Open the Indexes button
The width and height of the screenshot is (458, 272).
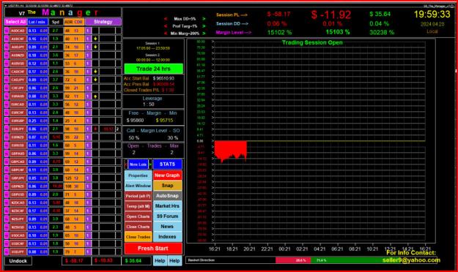click(167, 237)
